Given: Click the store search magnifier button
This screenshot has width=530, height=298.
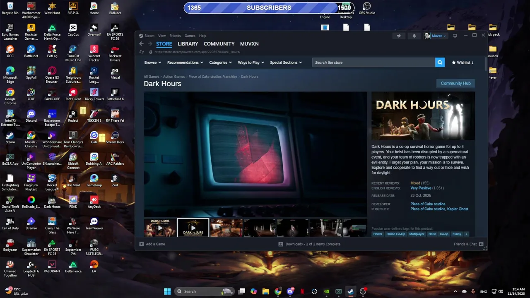Looking at the screenshot, I should pos(440,62).
